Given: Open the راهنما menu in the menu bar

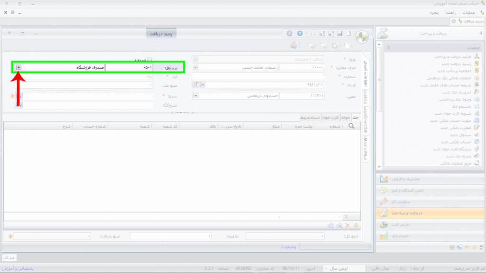Looking at the screenshot, I should (450, 12).
